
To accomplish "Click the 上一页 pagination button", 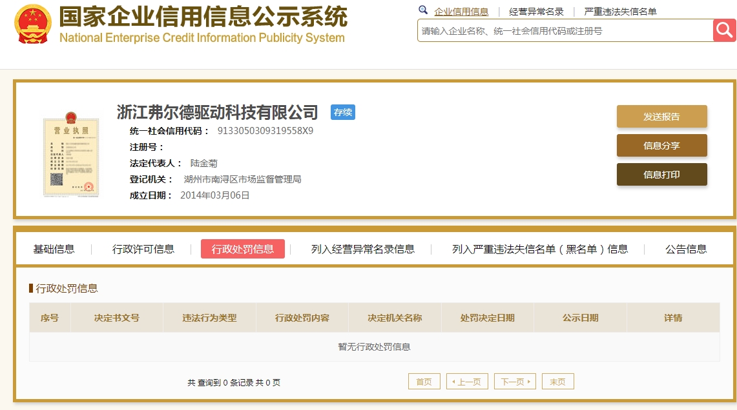I will coord(467,382).
